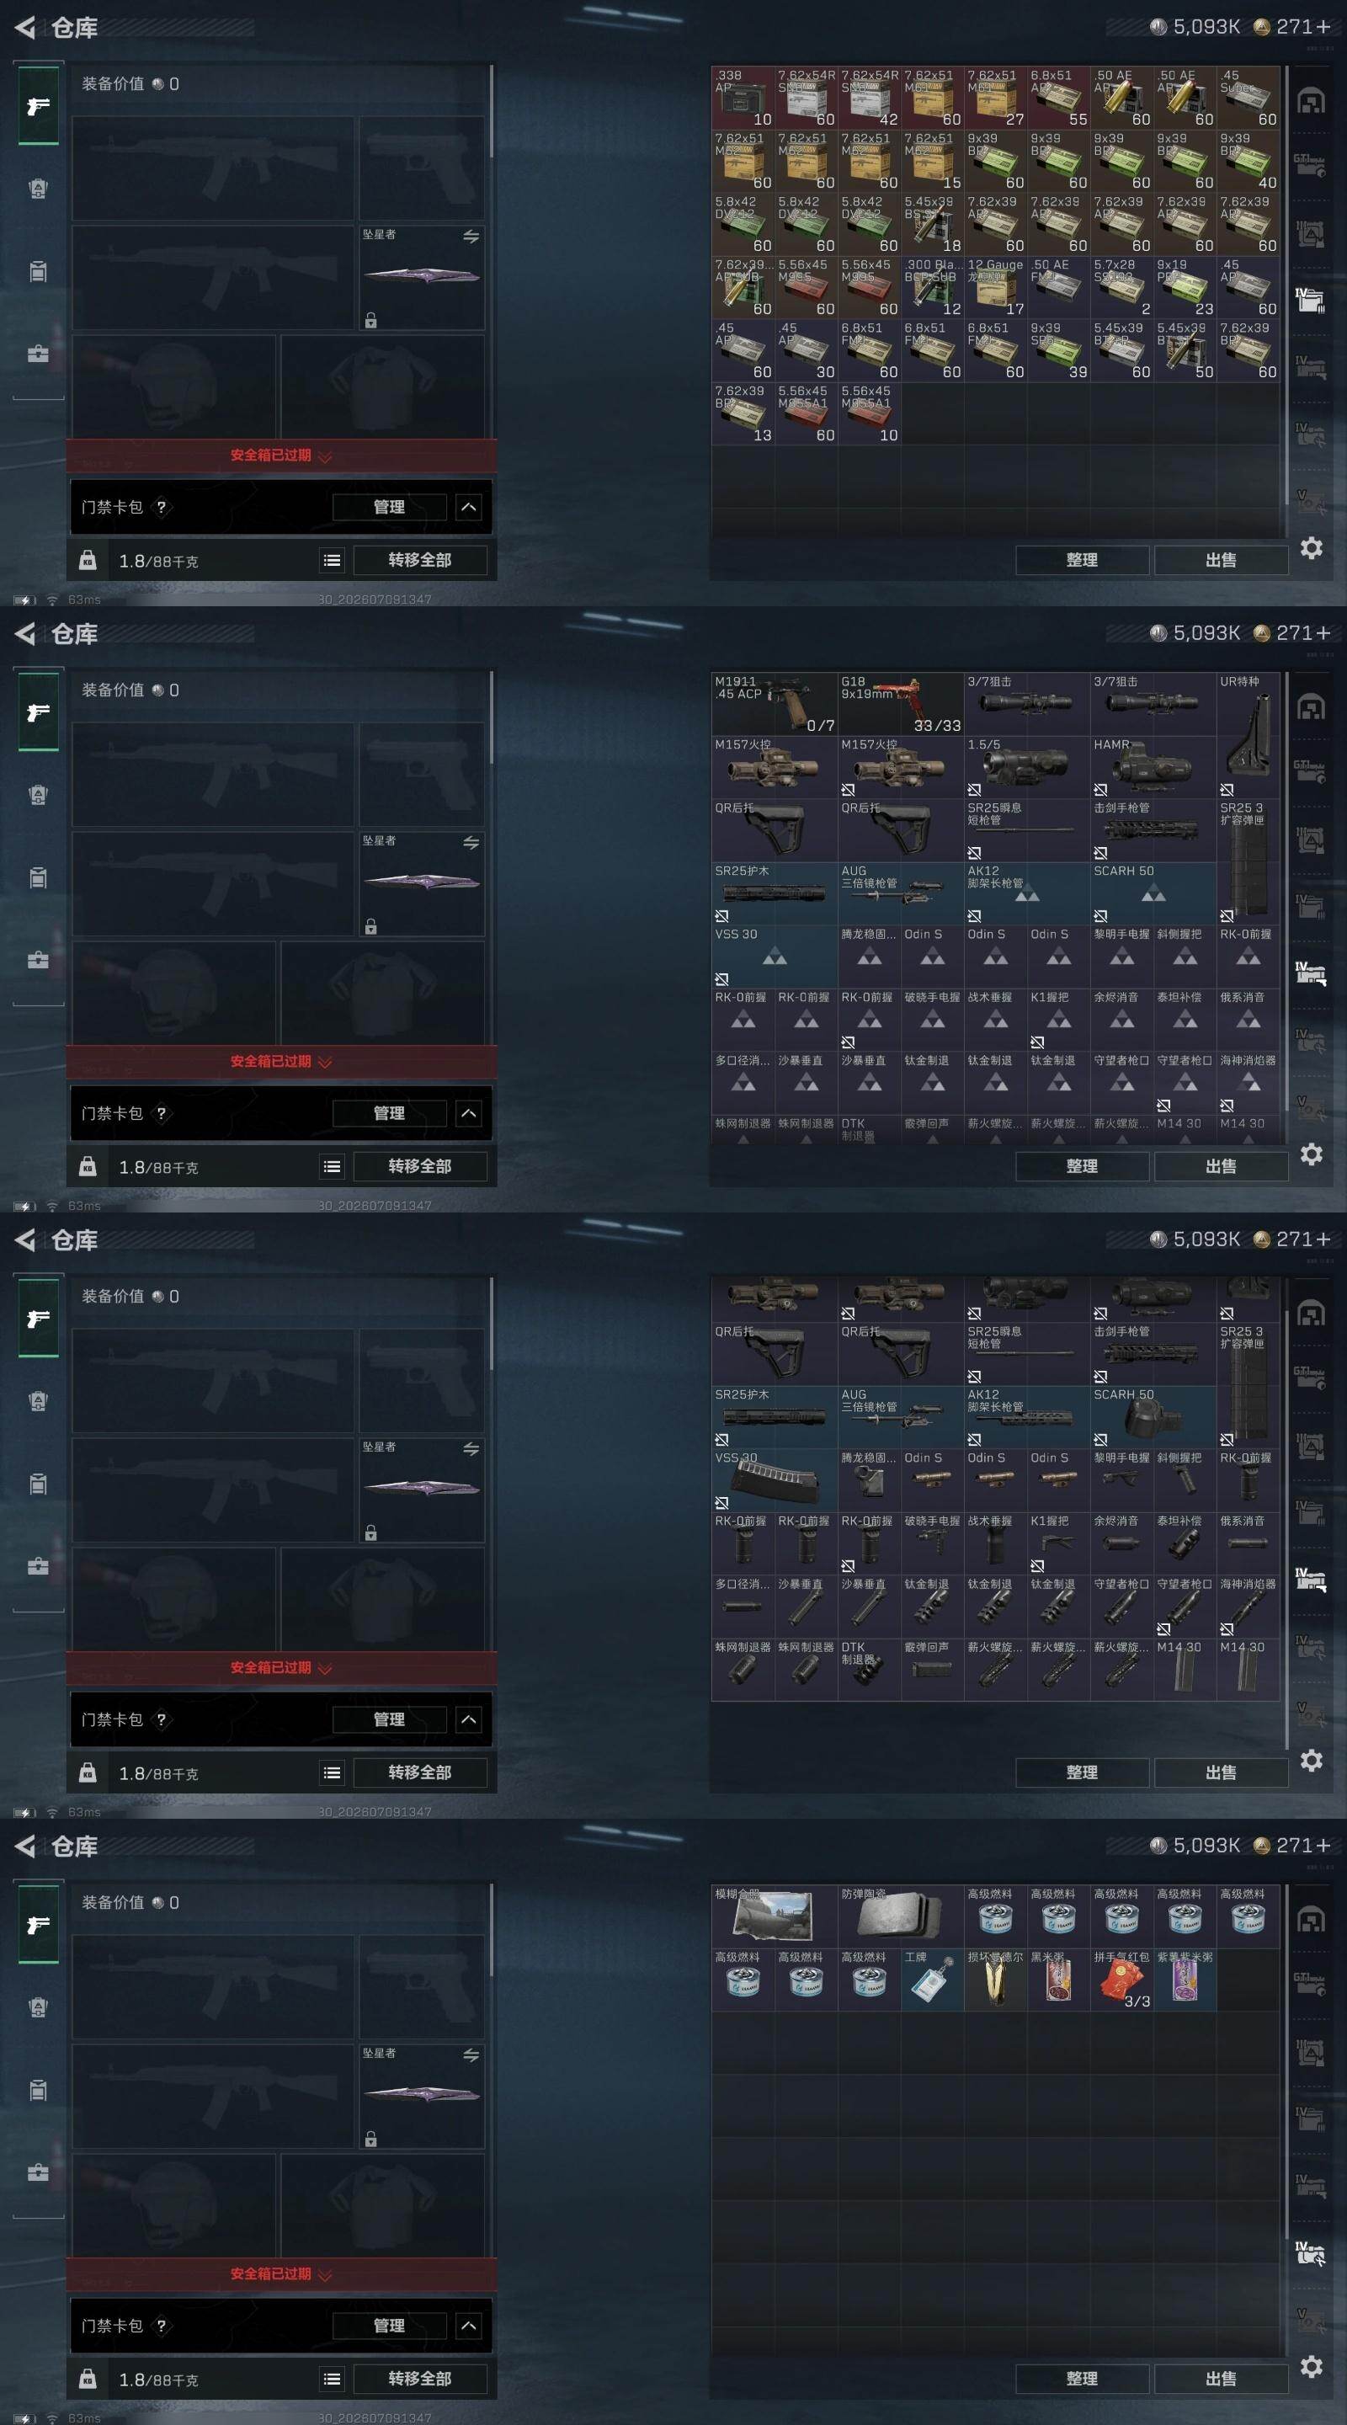Select the 7.62x39 BP stack of 13
1347x2425 pixels.
click(743, 413)
